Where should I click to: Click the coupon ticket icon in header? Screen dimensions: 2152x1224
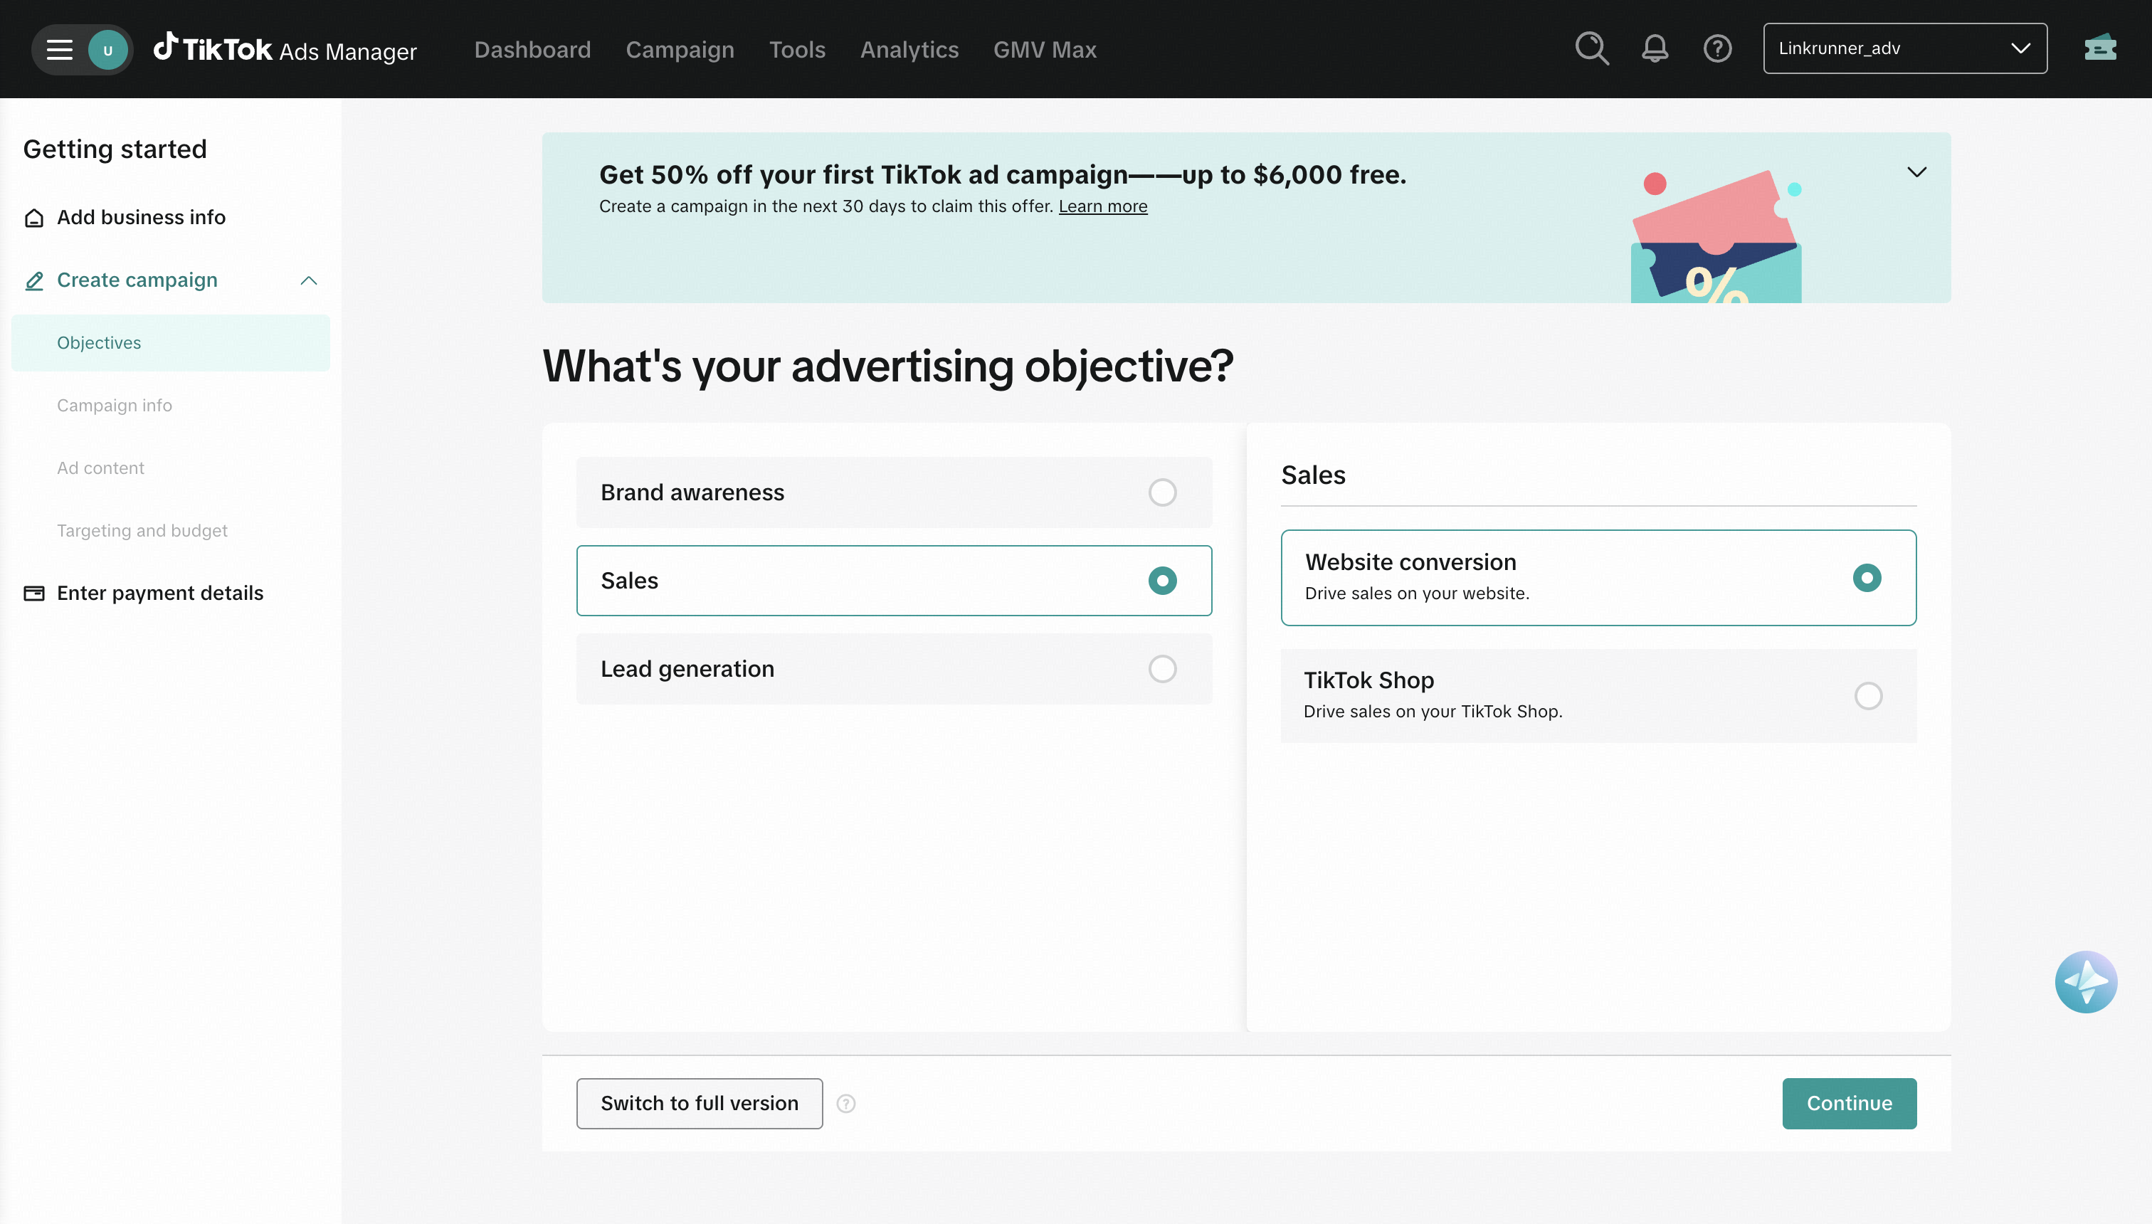(x=2100, y=49)
